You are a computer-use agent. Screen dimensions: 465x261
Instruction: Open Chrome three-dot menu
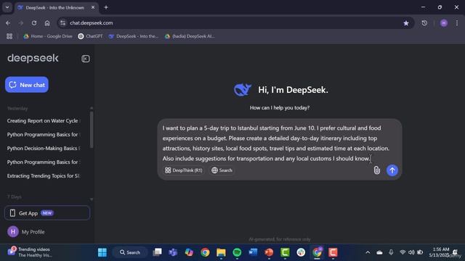[457, 22]
